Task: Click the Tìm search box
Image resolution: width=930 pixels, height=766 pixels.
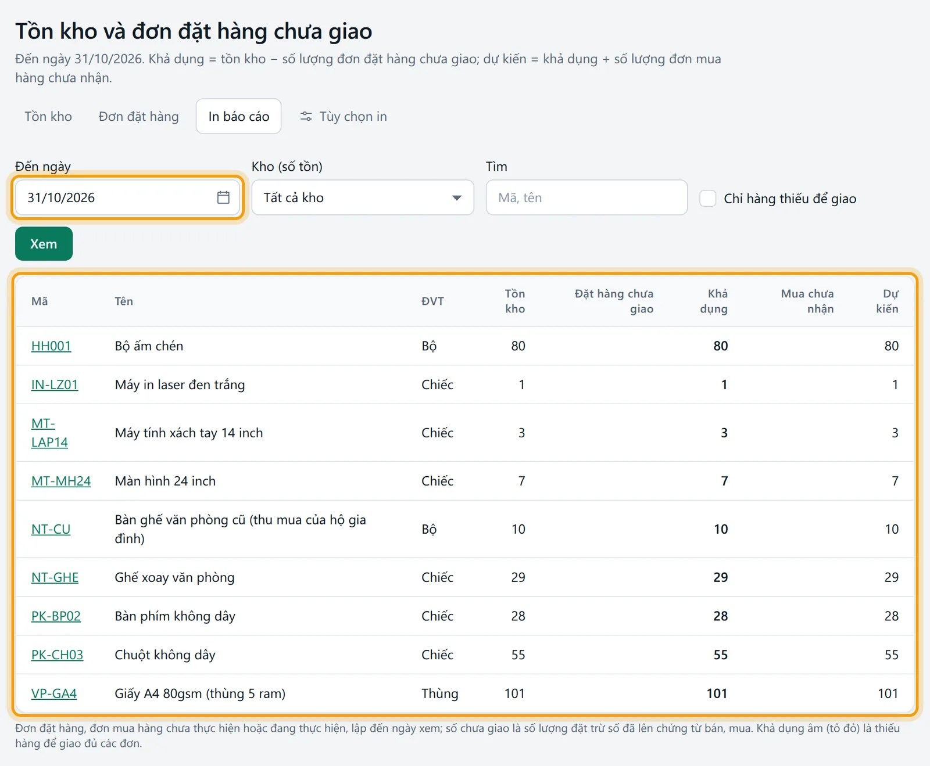Action: (586, 197)
